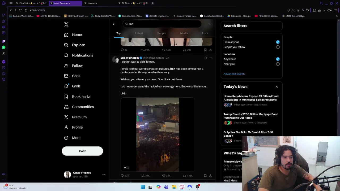Switch to the People search tab
Viewport: 340px width, 191px height.
[161, 33]
